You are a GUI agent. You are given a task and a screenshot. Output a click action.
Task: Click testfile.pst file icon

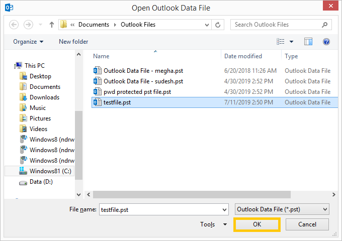[97, 102]
